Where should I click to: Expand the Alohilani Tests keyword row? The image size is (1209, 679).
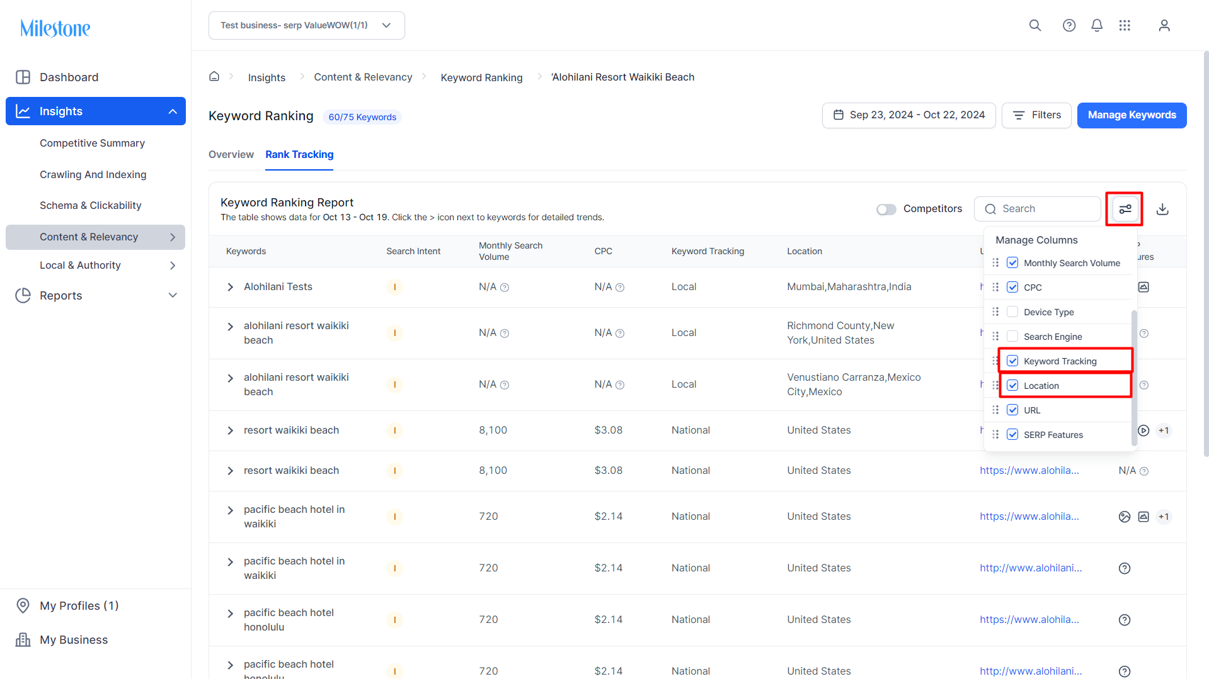[230, 287]
